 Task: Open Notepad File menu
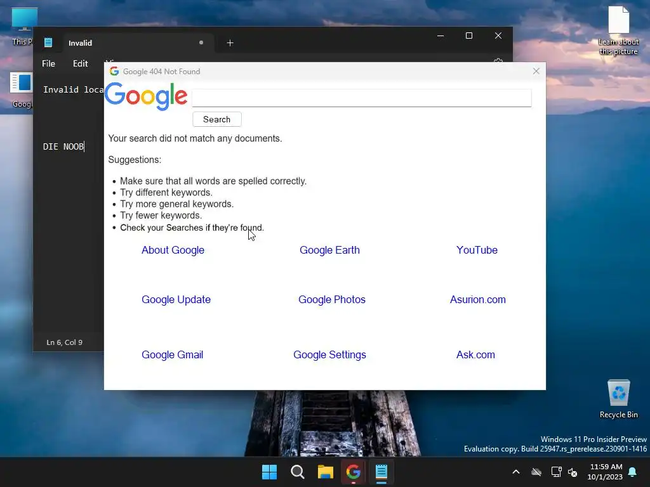pyautogui.click(x=48, y=63)
